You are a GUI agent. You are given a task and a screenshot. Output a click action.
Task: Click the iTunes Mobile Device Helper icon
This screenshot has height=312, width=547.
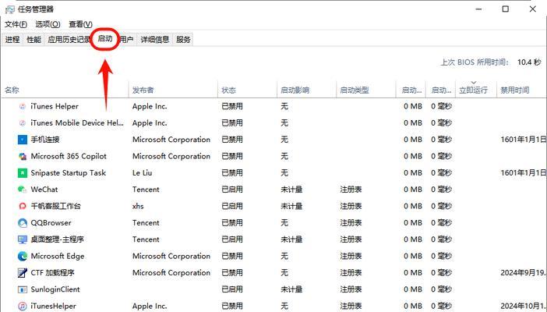pos(23,123)
